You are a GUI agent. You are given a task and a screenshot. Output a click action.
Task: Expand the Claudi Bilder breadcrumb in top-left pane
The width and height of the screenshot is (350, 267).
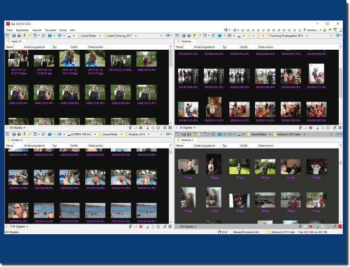click(100, 36)
